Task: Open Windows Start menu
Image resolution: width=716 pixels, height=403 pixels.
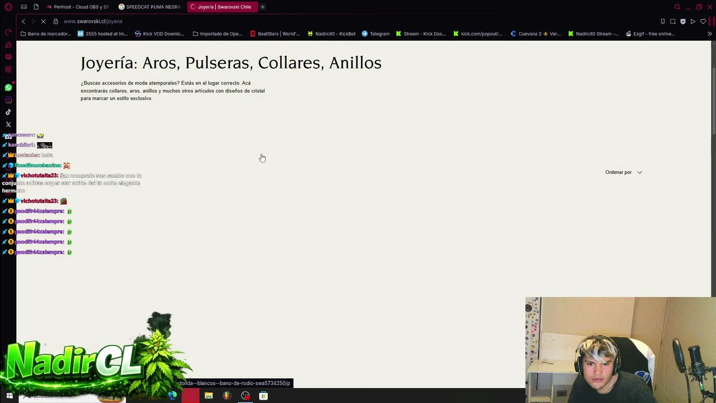Action: [x=10, y=396]
